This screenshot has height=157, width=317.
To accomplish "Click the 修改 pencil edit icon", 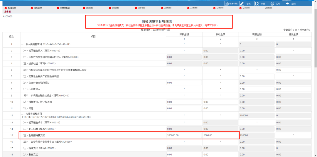I will pyautogui.click(x=242, y=4).
